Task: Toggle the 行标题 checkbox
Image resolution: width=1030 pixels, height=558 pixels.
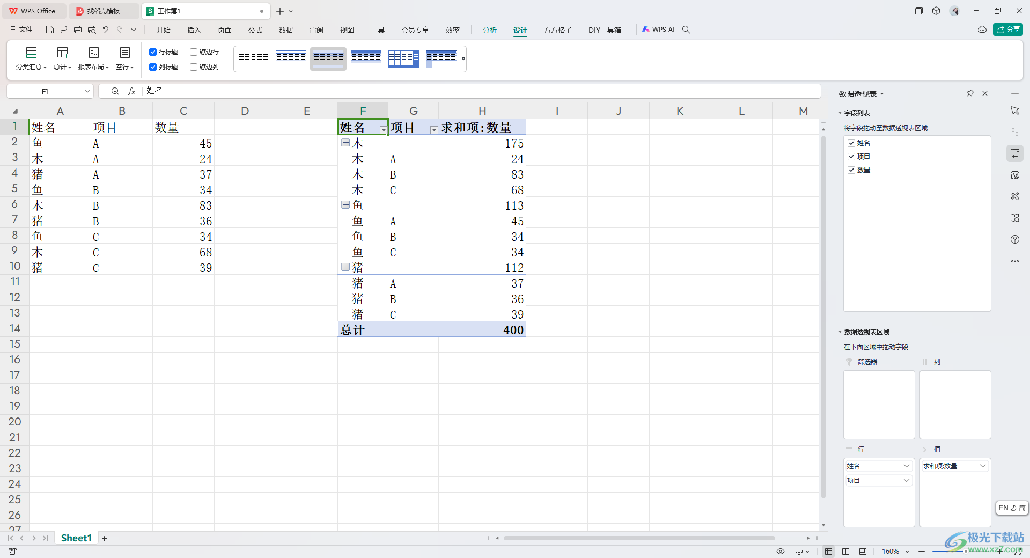Action: (x=153, y=52)
